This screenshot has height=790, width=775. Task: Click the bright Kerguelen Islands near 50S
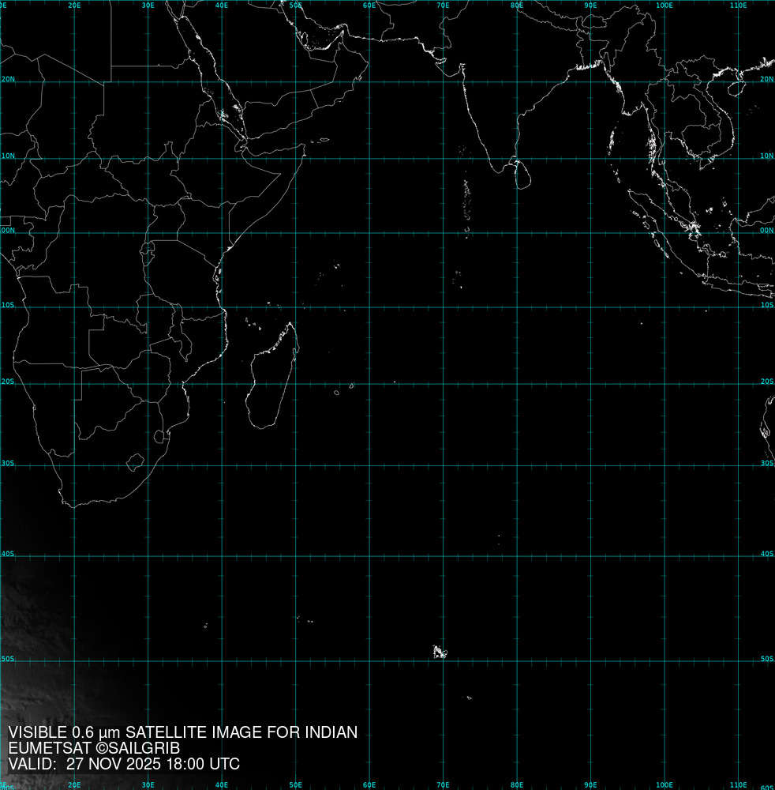(x=439, y=652)
